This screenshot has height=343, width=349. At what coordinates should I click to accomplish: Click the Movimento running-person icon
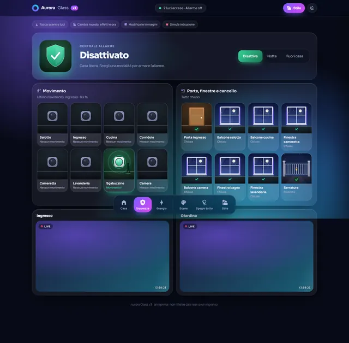[x=39, y=91]
